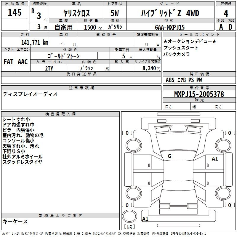
Task: Click 車台番号 header
Action: pyautogui.click(x=199, y=88)
